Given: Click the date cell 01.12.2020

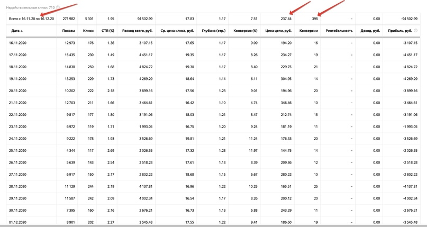Looking at the screenshot, I should click(x=17, y=222).
